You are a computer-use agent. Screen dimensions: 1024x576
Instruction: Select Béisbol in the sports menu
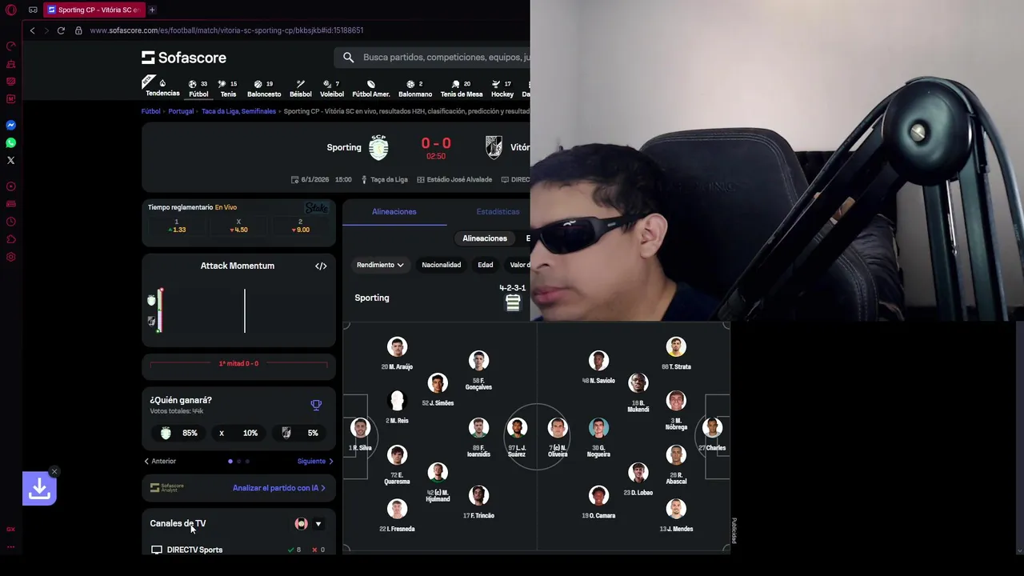pos(301,88)
